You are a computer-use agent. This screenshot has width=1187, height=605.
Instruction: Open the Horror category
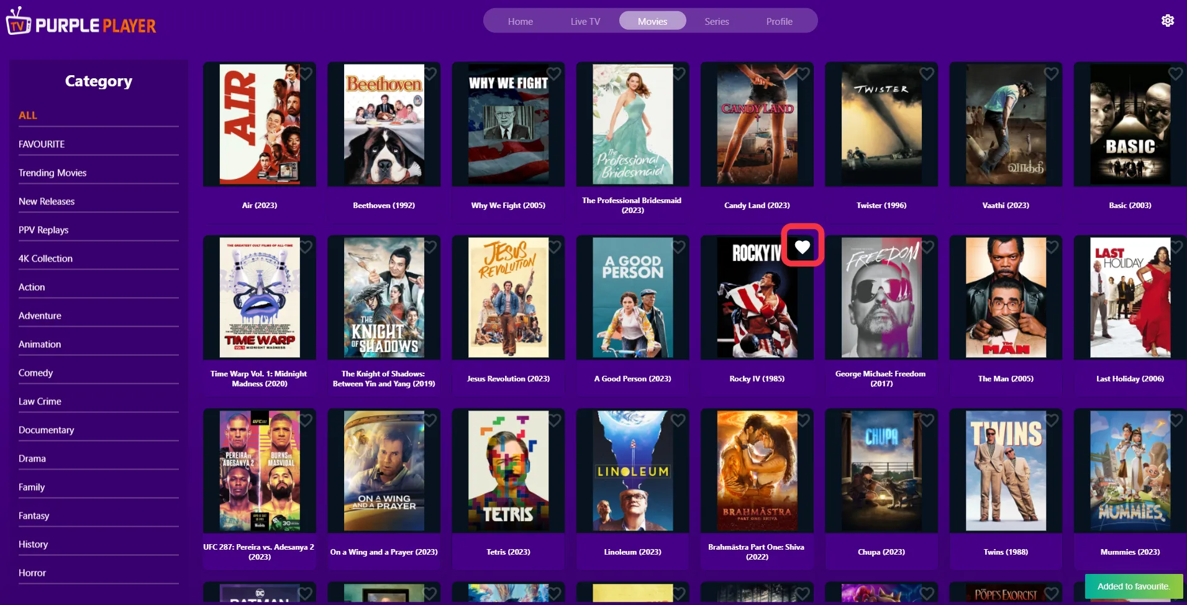98,573
